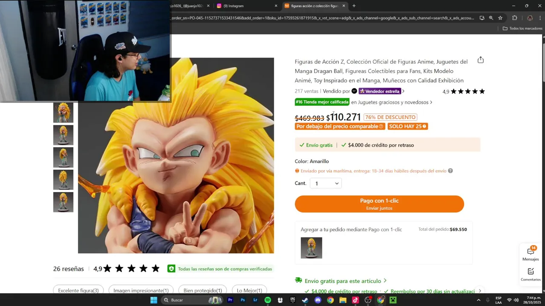This screenshot has width=545, height=306.
Task: Open File Explorer from taskbar
Action: pyautogui.click(x=343, y=300)
